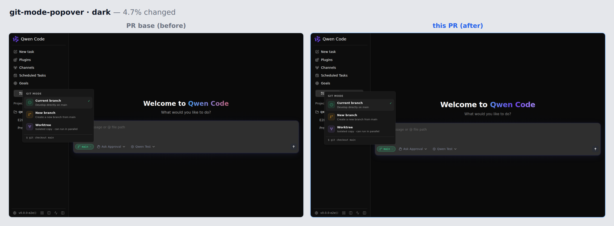Screen dimensions: 614x226
Task: Click split-columns icon in before panel footer
Action: click(x=49, y=213)
